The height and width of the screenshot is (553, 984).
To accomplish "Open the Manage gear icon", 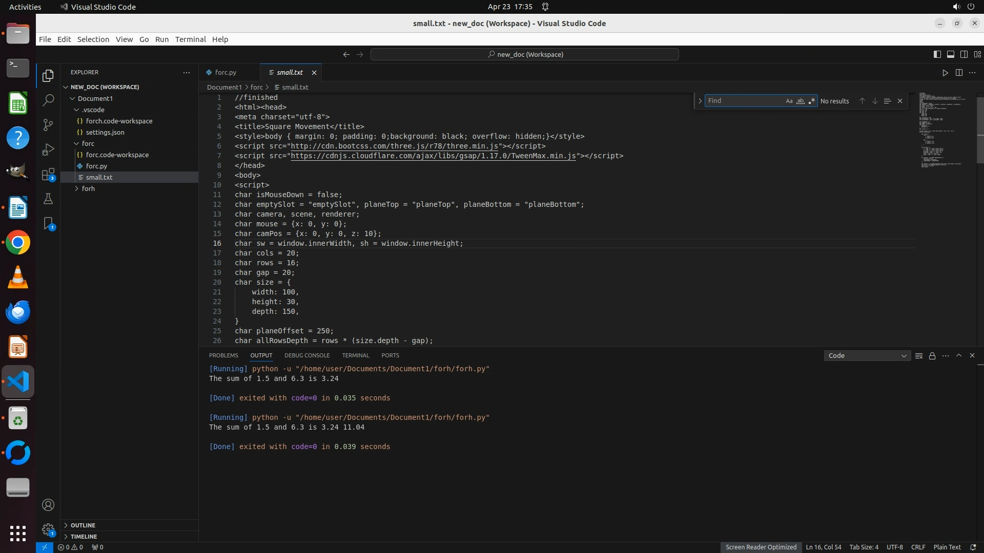I will click(48, 529).
